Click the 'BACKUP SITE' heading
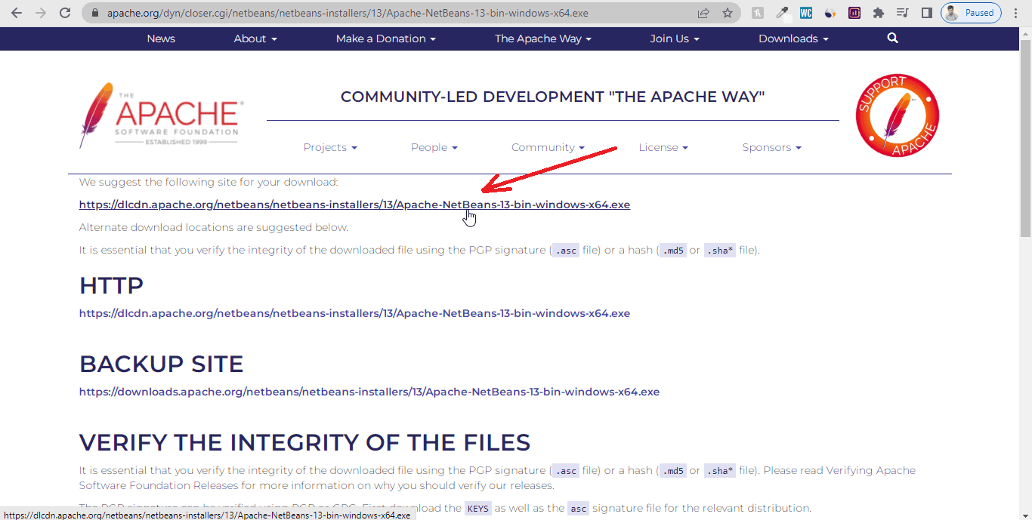Image resolution: width=1032 pixels, height=520 pixels. (x=161, y=364)
